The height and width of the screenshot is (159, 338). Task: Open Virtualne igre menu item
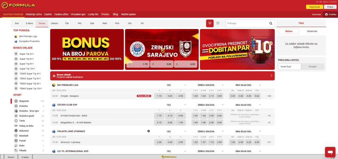pos(78,15)
